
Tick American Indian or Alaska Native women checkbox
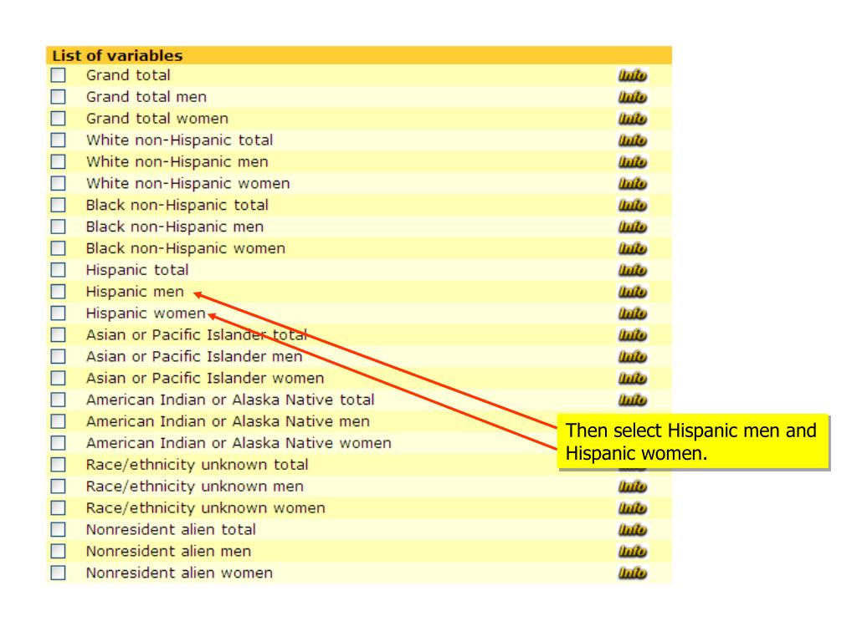[58, 443]
